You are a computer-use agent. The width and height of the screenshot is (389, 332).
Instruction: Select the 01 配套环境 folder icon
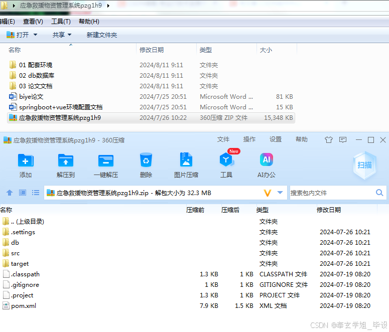click(x=13, y=65)
